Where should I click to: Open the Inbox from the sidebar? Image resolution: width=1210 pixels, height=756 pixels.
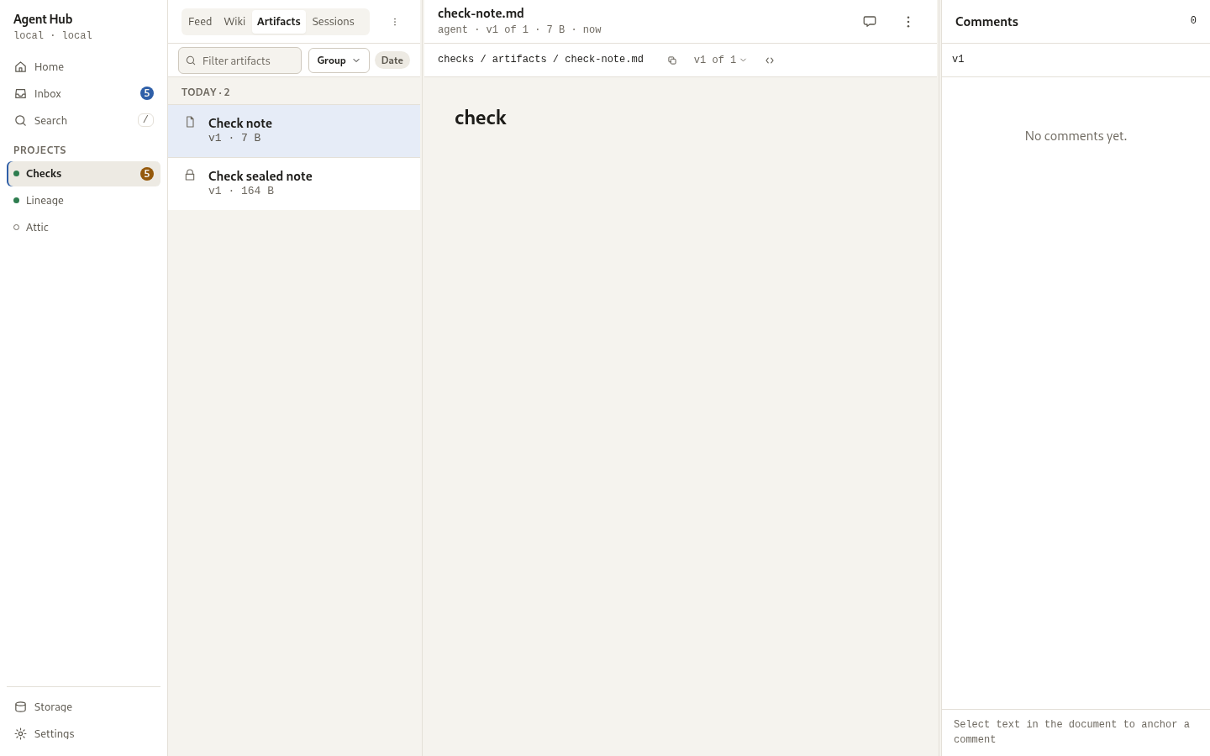(83, 94)
